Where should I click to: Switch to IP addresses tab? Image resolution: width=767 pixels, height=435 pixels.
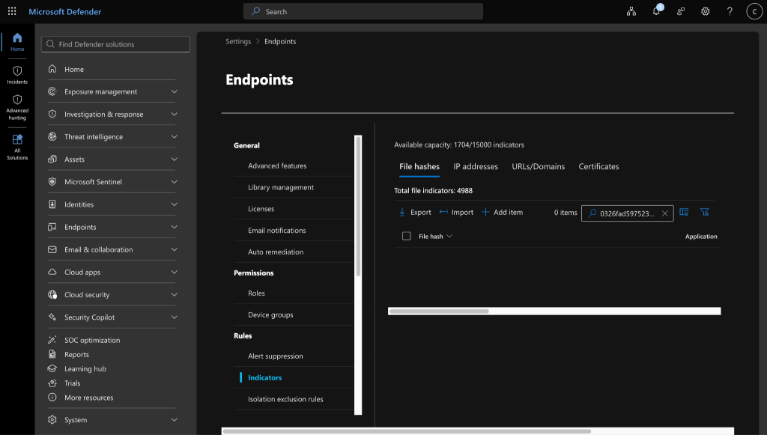click(x=476, y=167)
